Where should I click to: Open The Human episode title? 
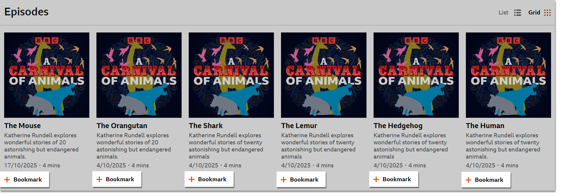tap(485, 126)
